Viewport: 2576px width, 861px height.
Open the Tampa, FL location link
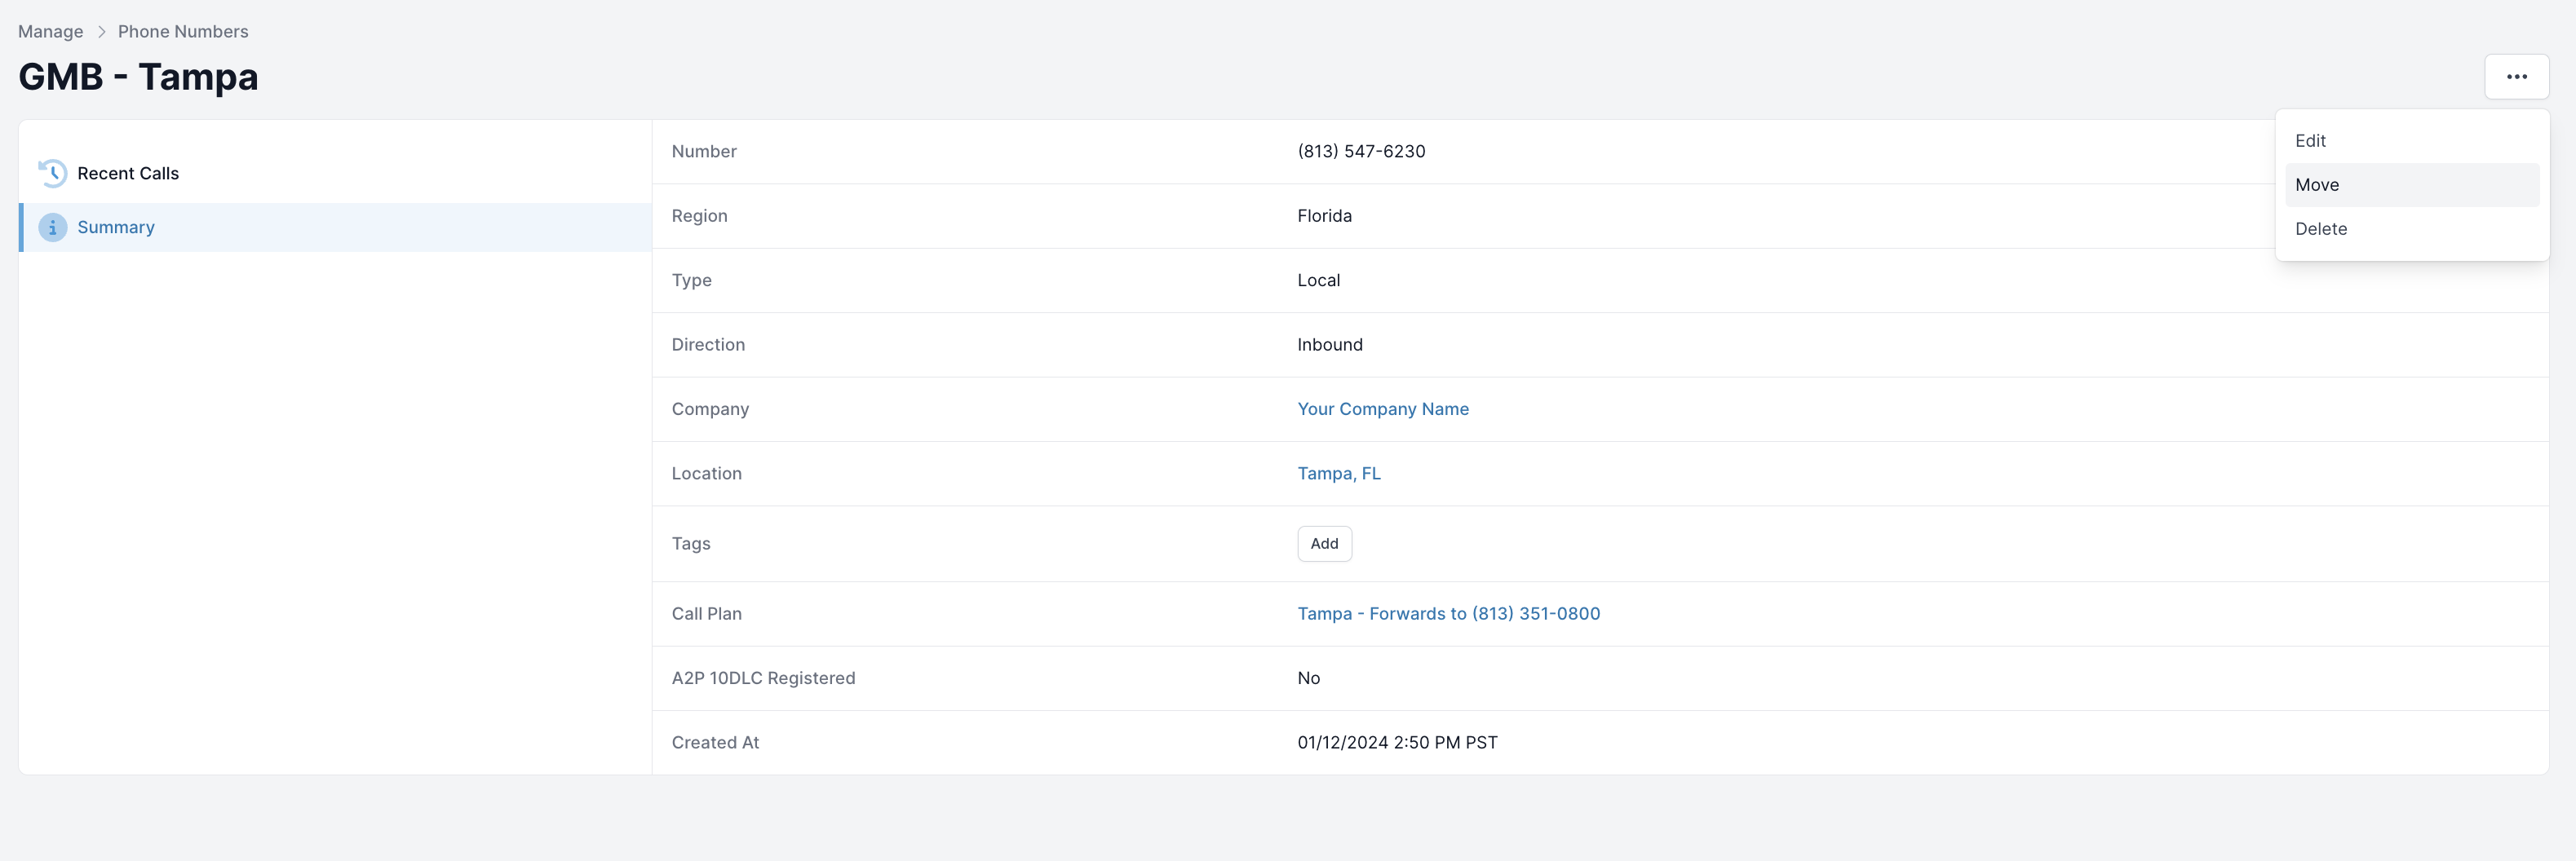[x=1339, y=473]
